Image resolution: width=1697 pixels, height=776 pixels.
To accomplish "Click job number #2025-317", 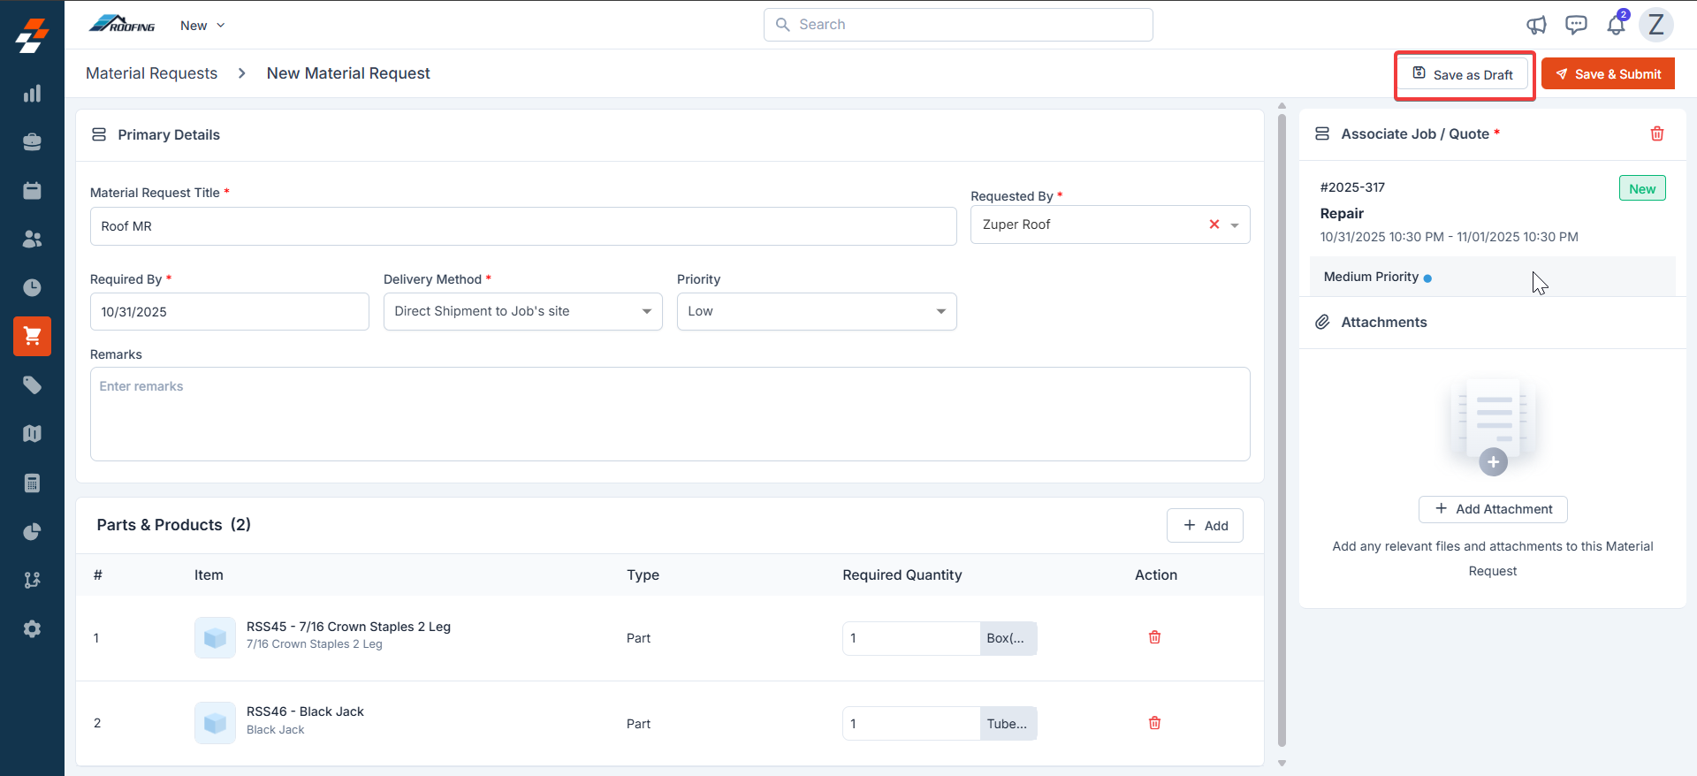I will [1352, 187].
